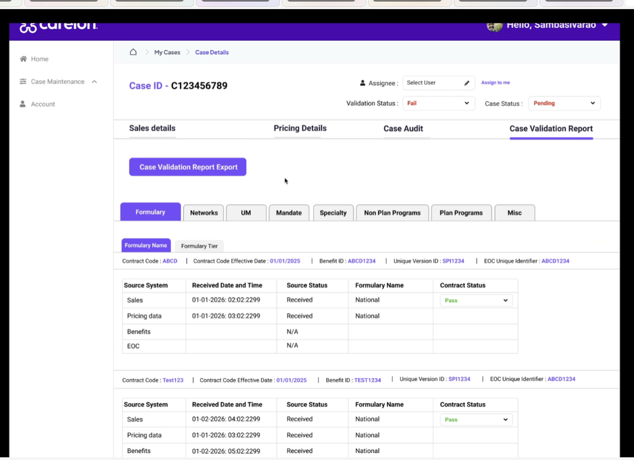Open the Case Status dropdown showing Pending
634x460 pixels.
click(564, 103)
